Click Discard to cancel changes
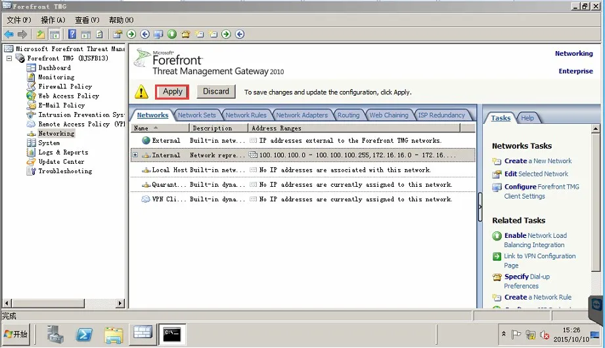The height and width of the screenshot is (348, 605). click(216, 92)
